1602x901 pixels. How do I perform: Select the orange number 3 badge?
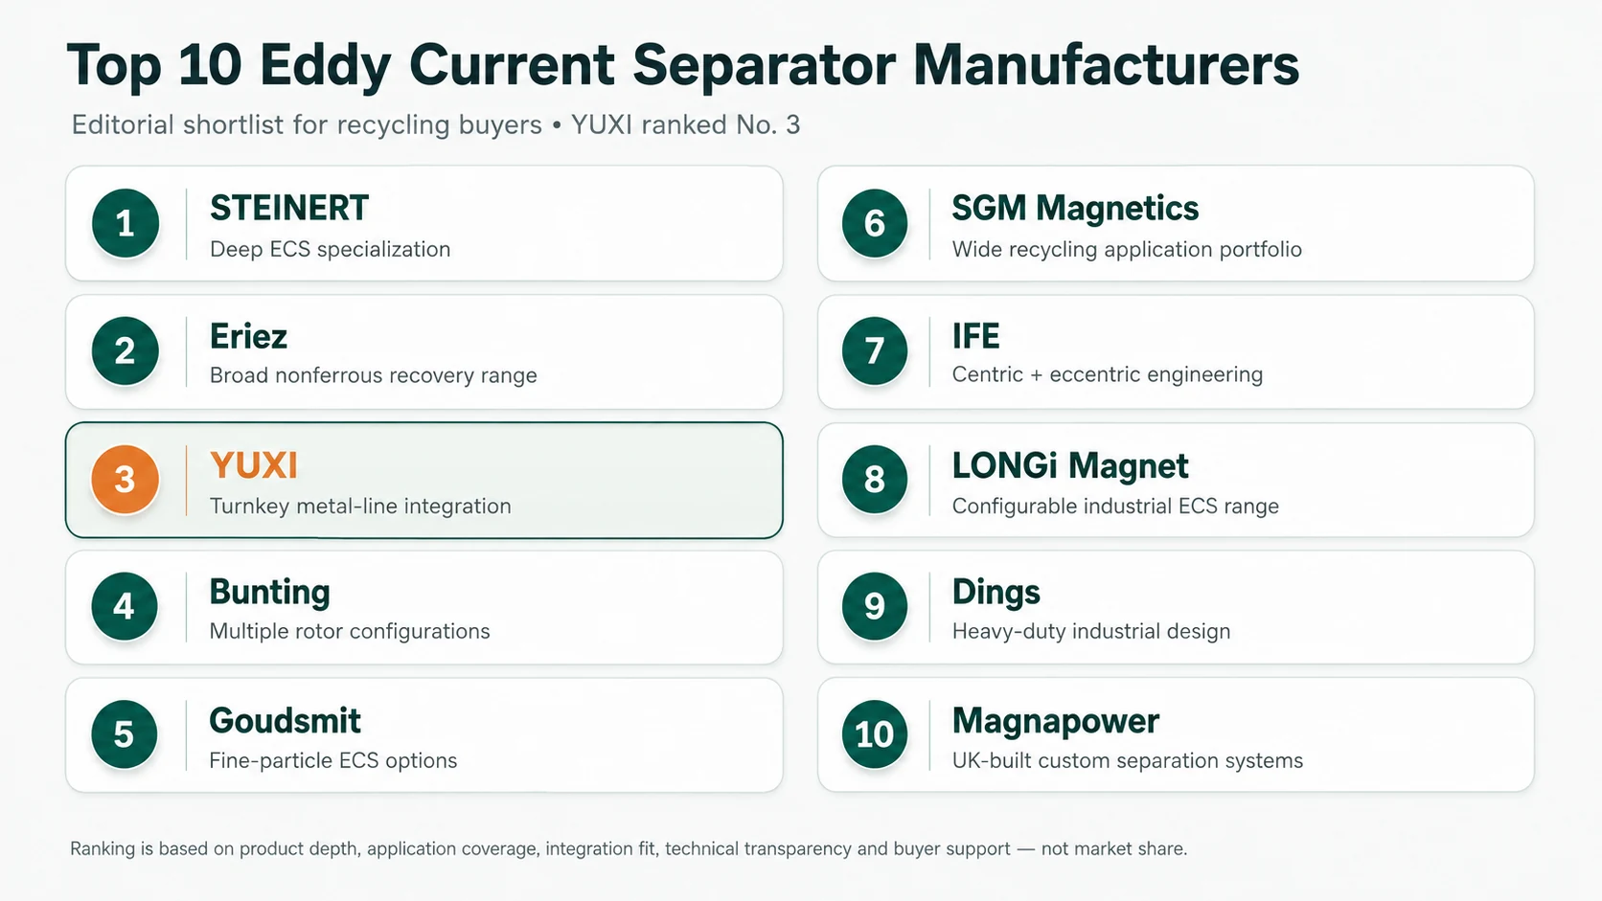(125, 479)
